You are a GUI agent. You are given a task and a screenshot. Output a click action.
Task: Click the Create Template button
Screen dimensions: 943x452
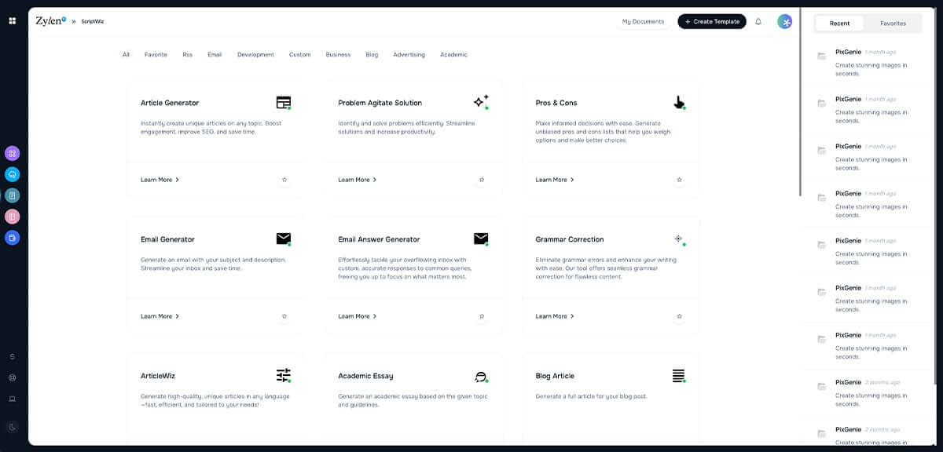point(712,21)
